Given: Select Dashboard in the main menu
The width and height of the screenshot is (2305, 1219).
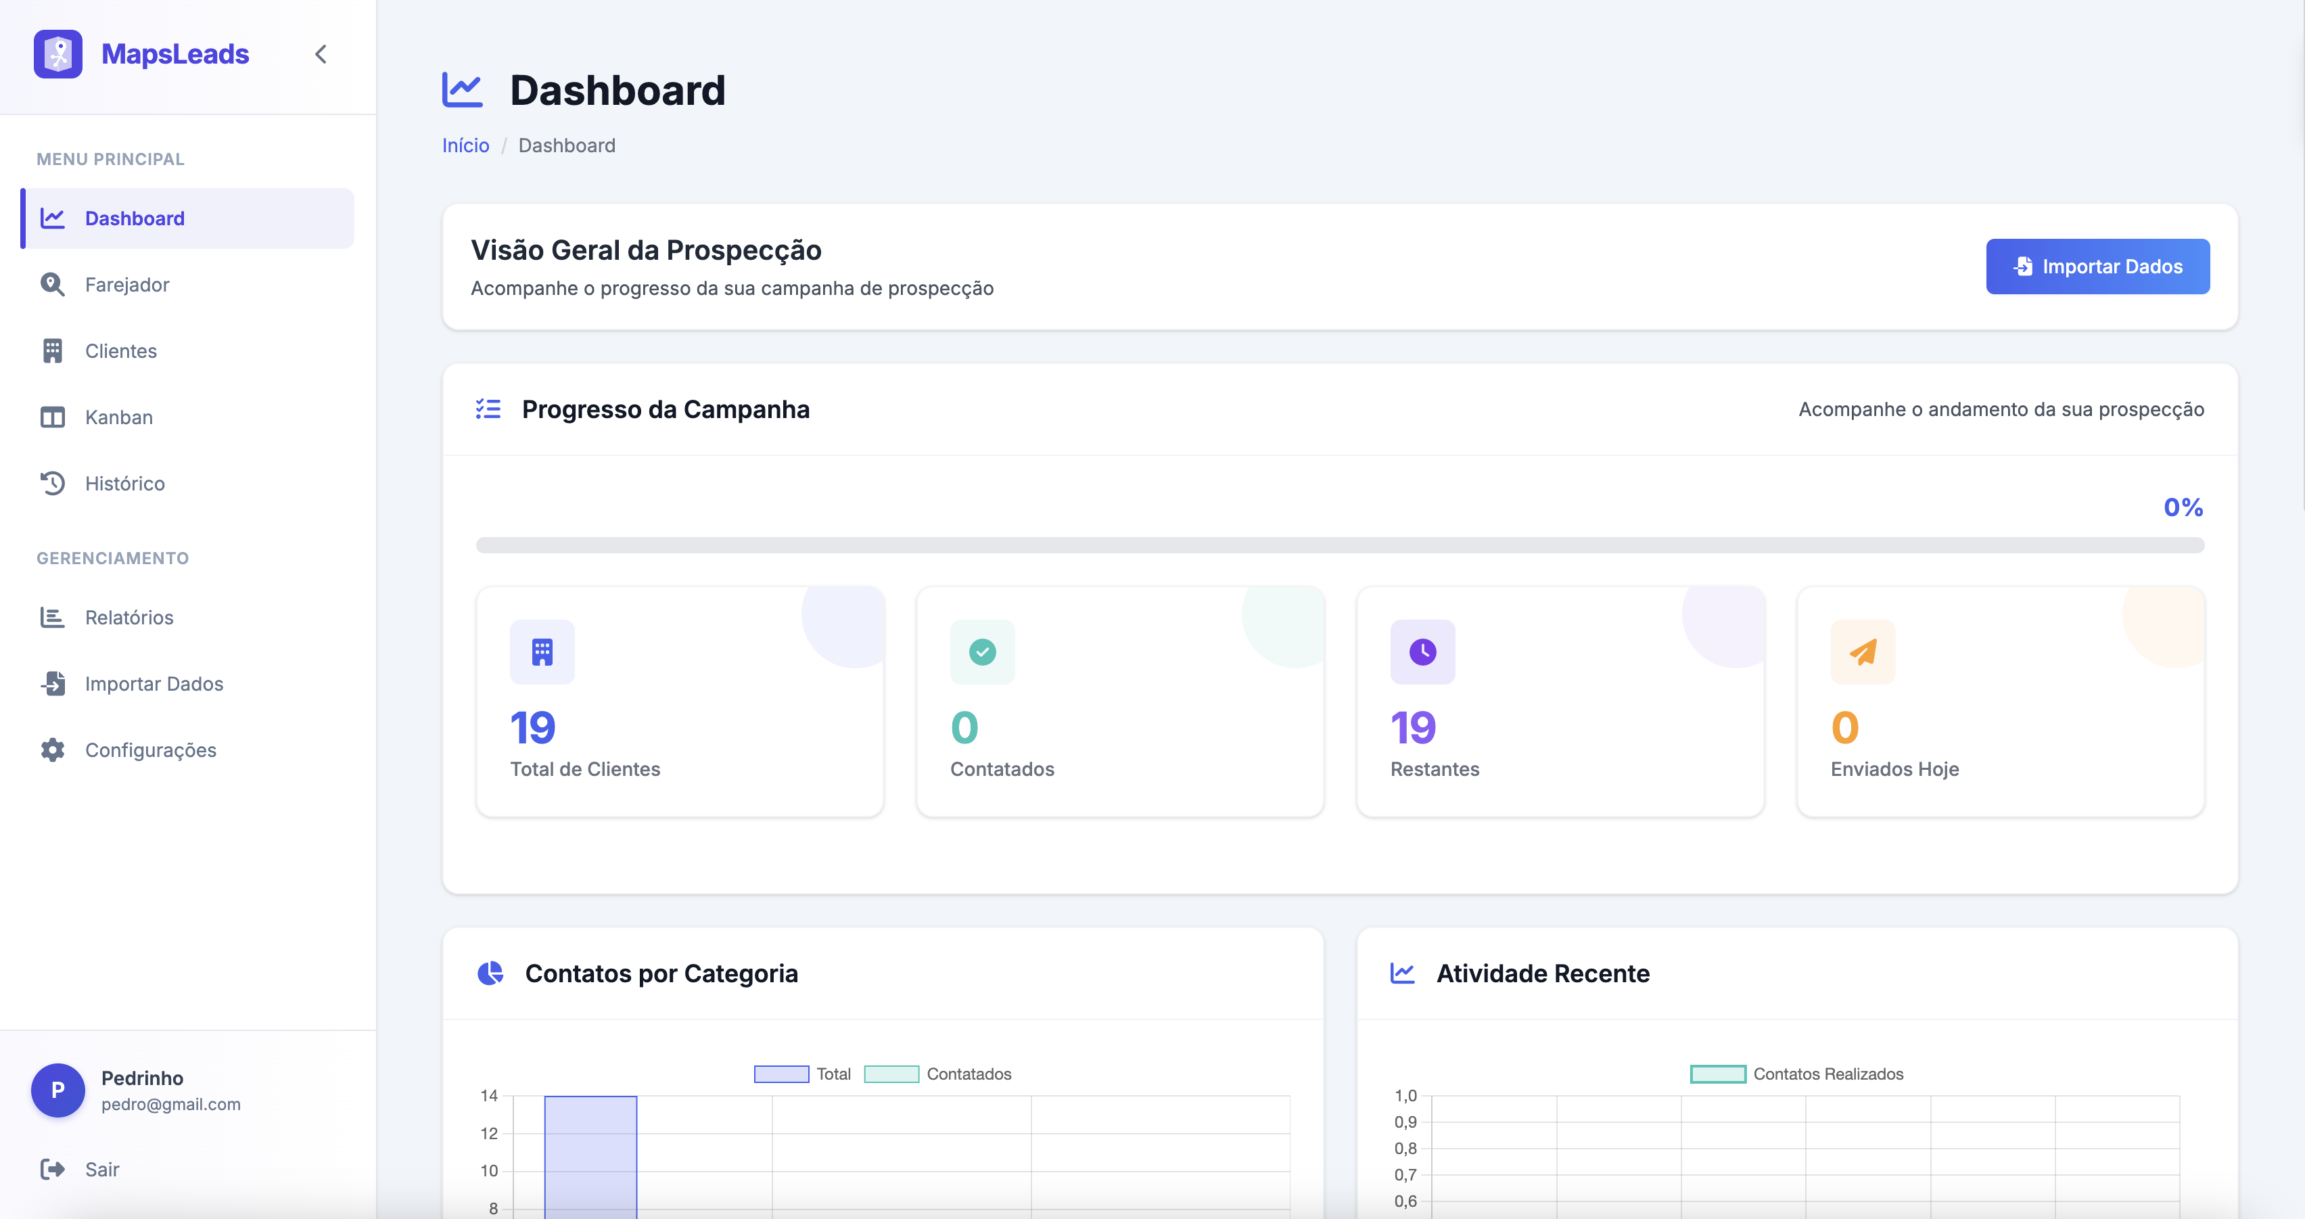Looking at the screenshot, I should coord(134,218).
